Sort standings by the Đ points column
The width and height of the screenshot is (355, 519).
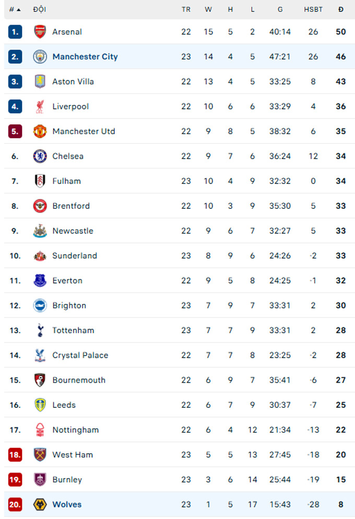[x=341, y=9]
